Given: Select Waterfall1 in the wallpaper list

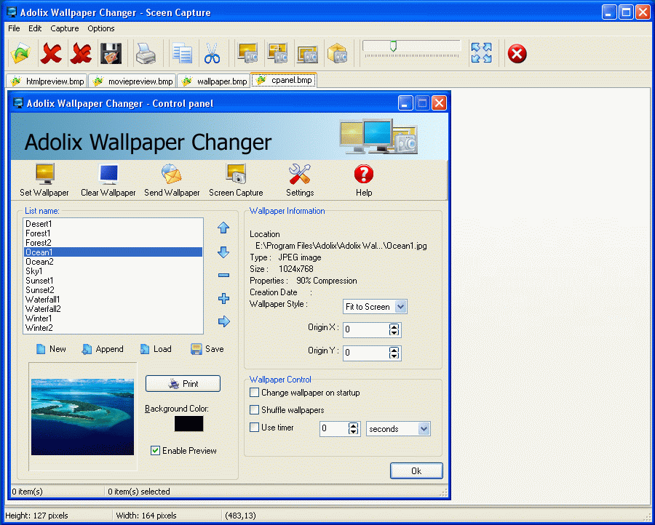Looking at the screenshot, I should tap(43, 299).
